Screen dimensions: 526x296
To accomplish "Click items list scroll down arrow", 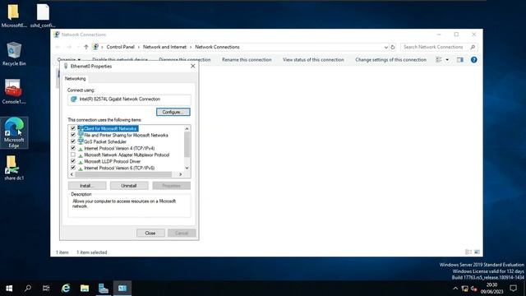I will tap(187, 168).
